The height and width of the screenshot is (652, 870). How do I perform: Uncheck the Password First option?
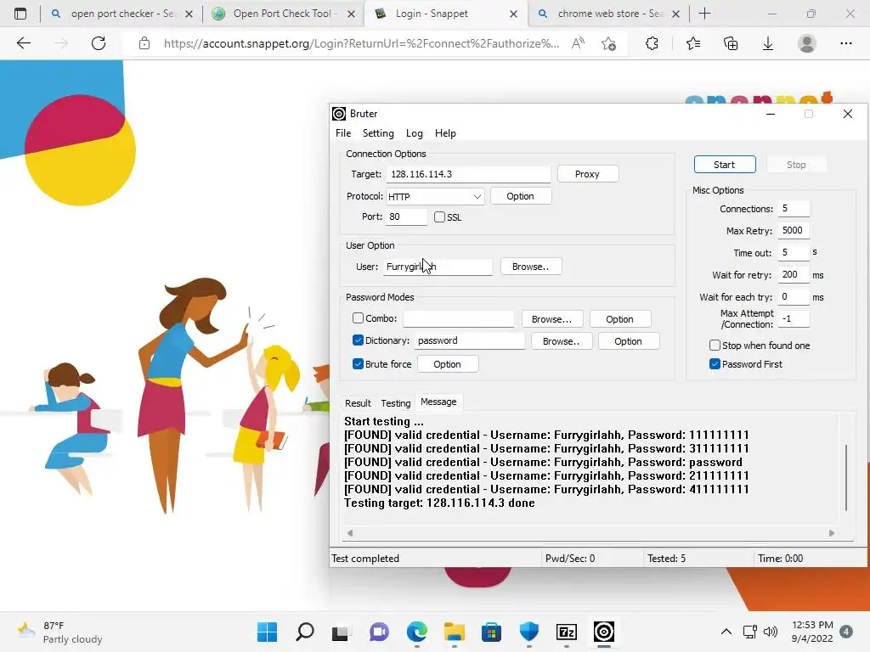715,364
